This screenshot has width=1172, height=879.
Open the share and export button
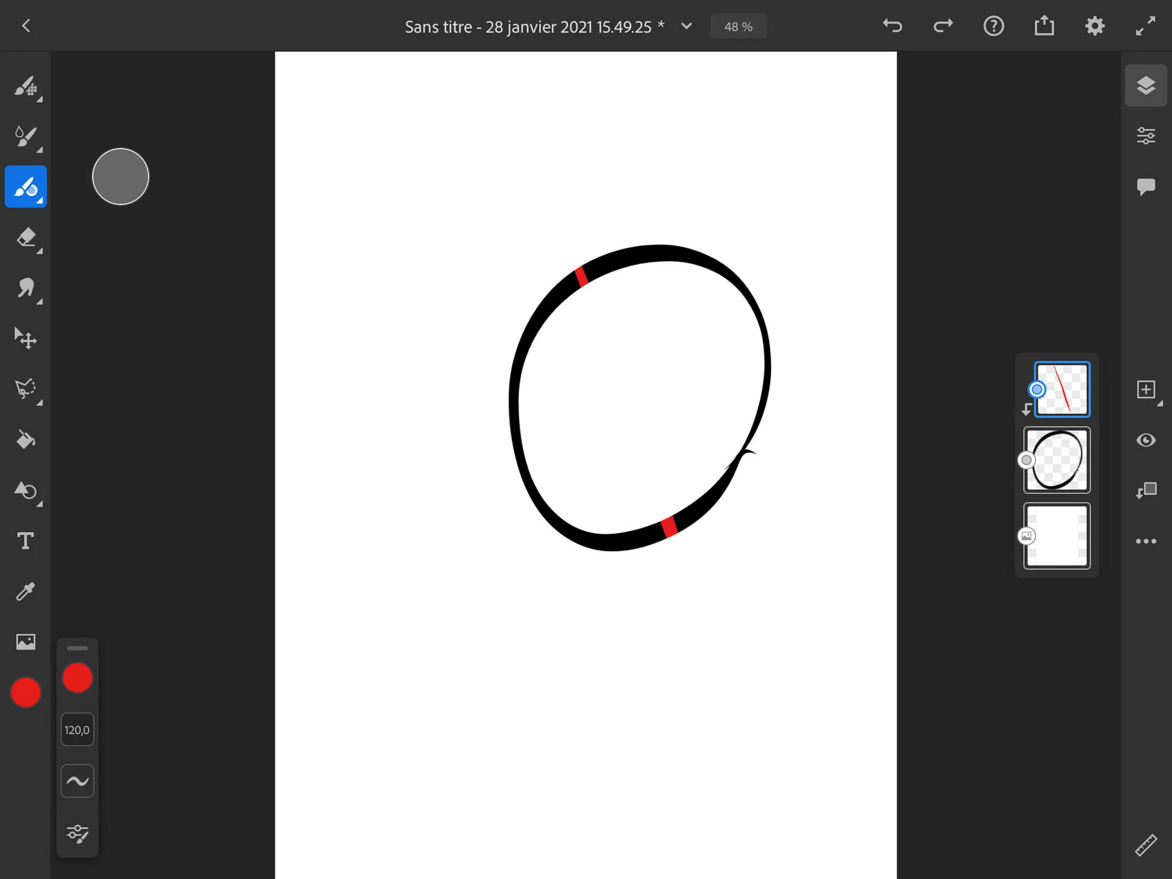(x=1044, y=26)
